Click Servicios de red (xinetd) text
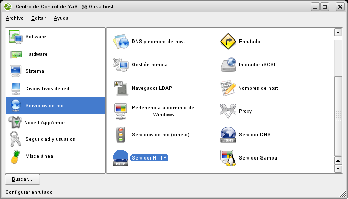 (160, 135)
